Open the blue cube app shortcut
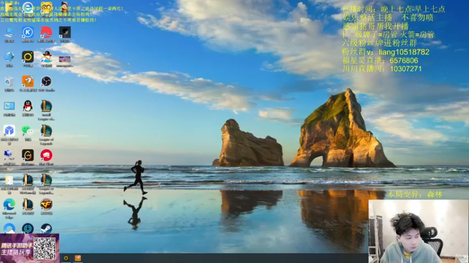Image resolution: width=469 pixels, height=263 pixels. pos(9,130)
